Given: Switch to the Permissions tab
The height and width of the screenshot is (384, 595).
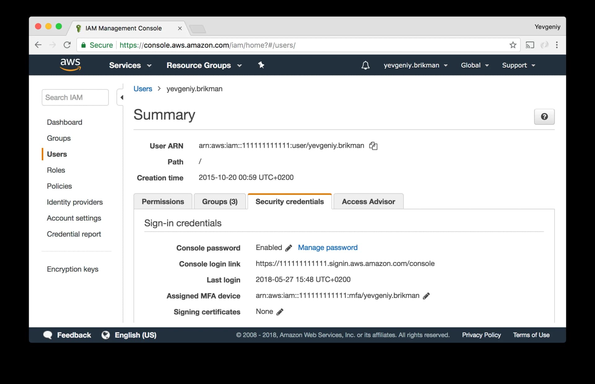Looking at the screenshot, I should [163, 202].
